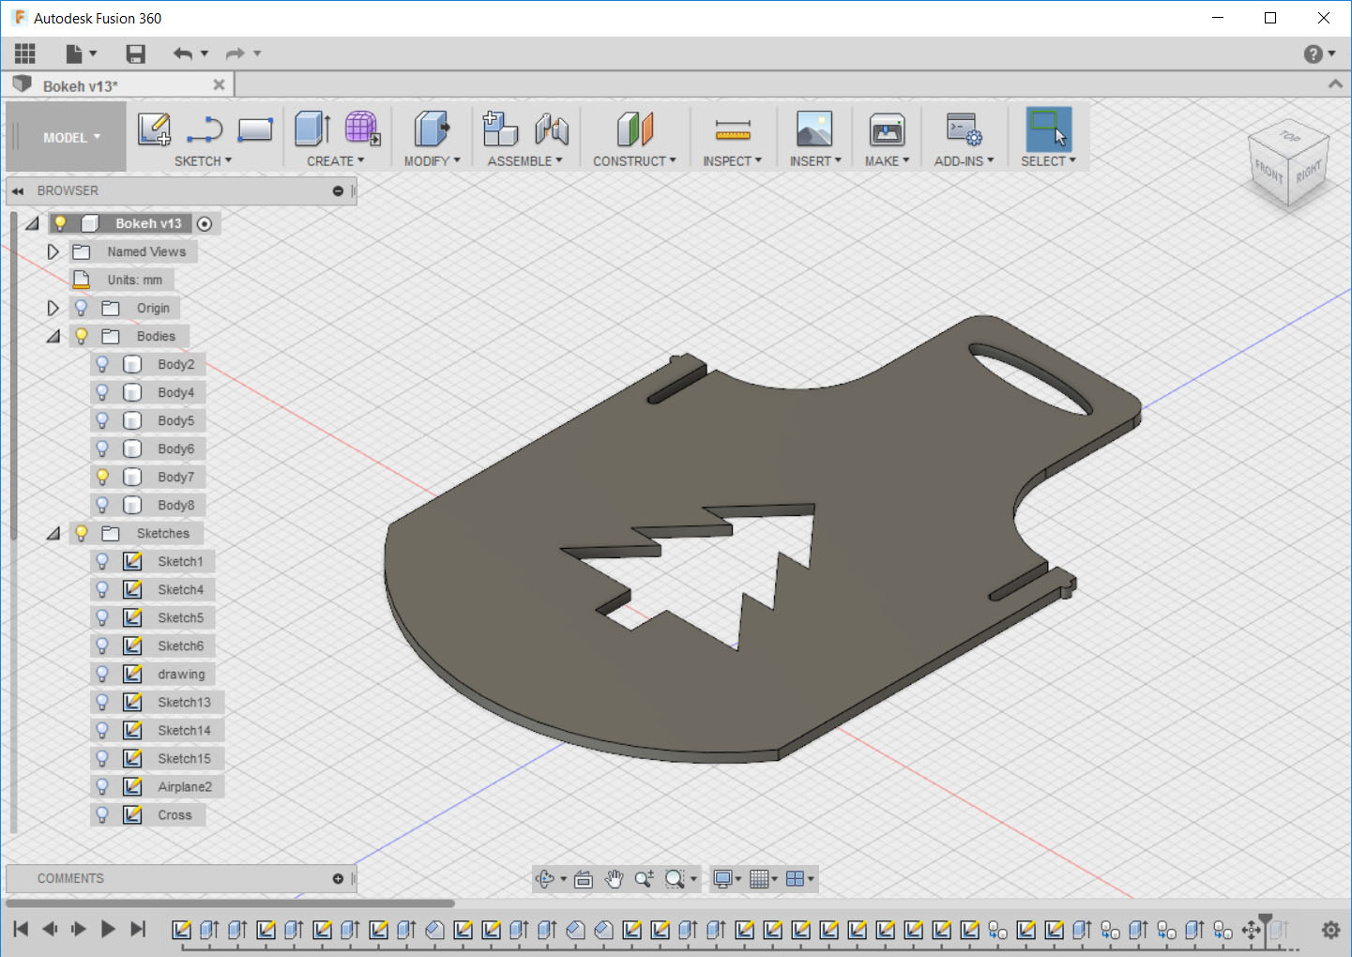
Task: Jump to the timeline end
Action: tap(138, 929)
